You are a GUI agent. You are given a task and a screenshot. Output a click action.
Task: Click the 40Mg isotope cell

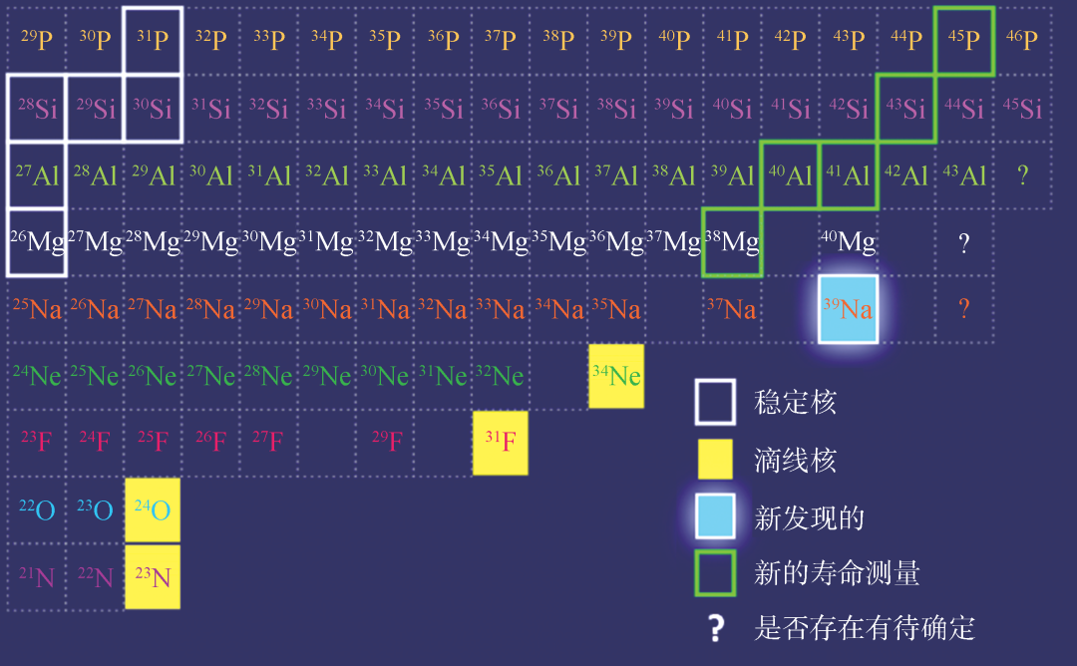tap(848, 241)
